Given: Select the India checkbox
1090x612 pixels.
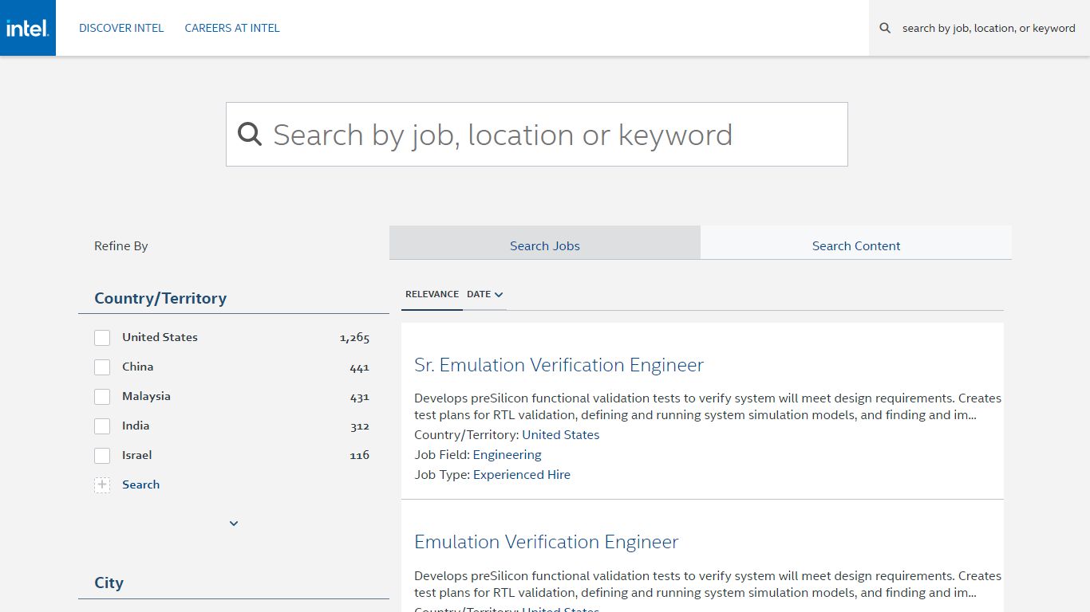Looking at the screenshot, I should tap(102, 426).
